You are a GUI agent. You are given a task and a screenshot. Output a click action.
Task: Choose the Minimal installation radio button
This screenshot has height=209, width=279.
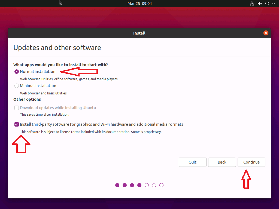pos(17,86)
